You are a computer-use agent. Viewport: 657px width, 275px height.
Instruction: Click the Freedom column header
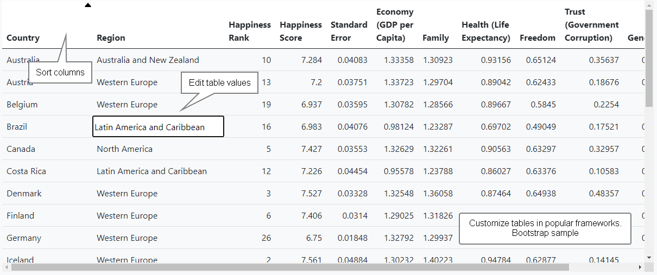(x=537, y=38)
